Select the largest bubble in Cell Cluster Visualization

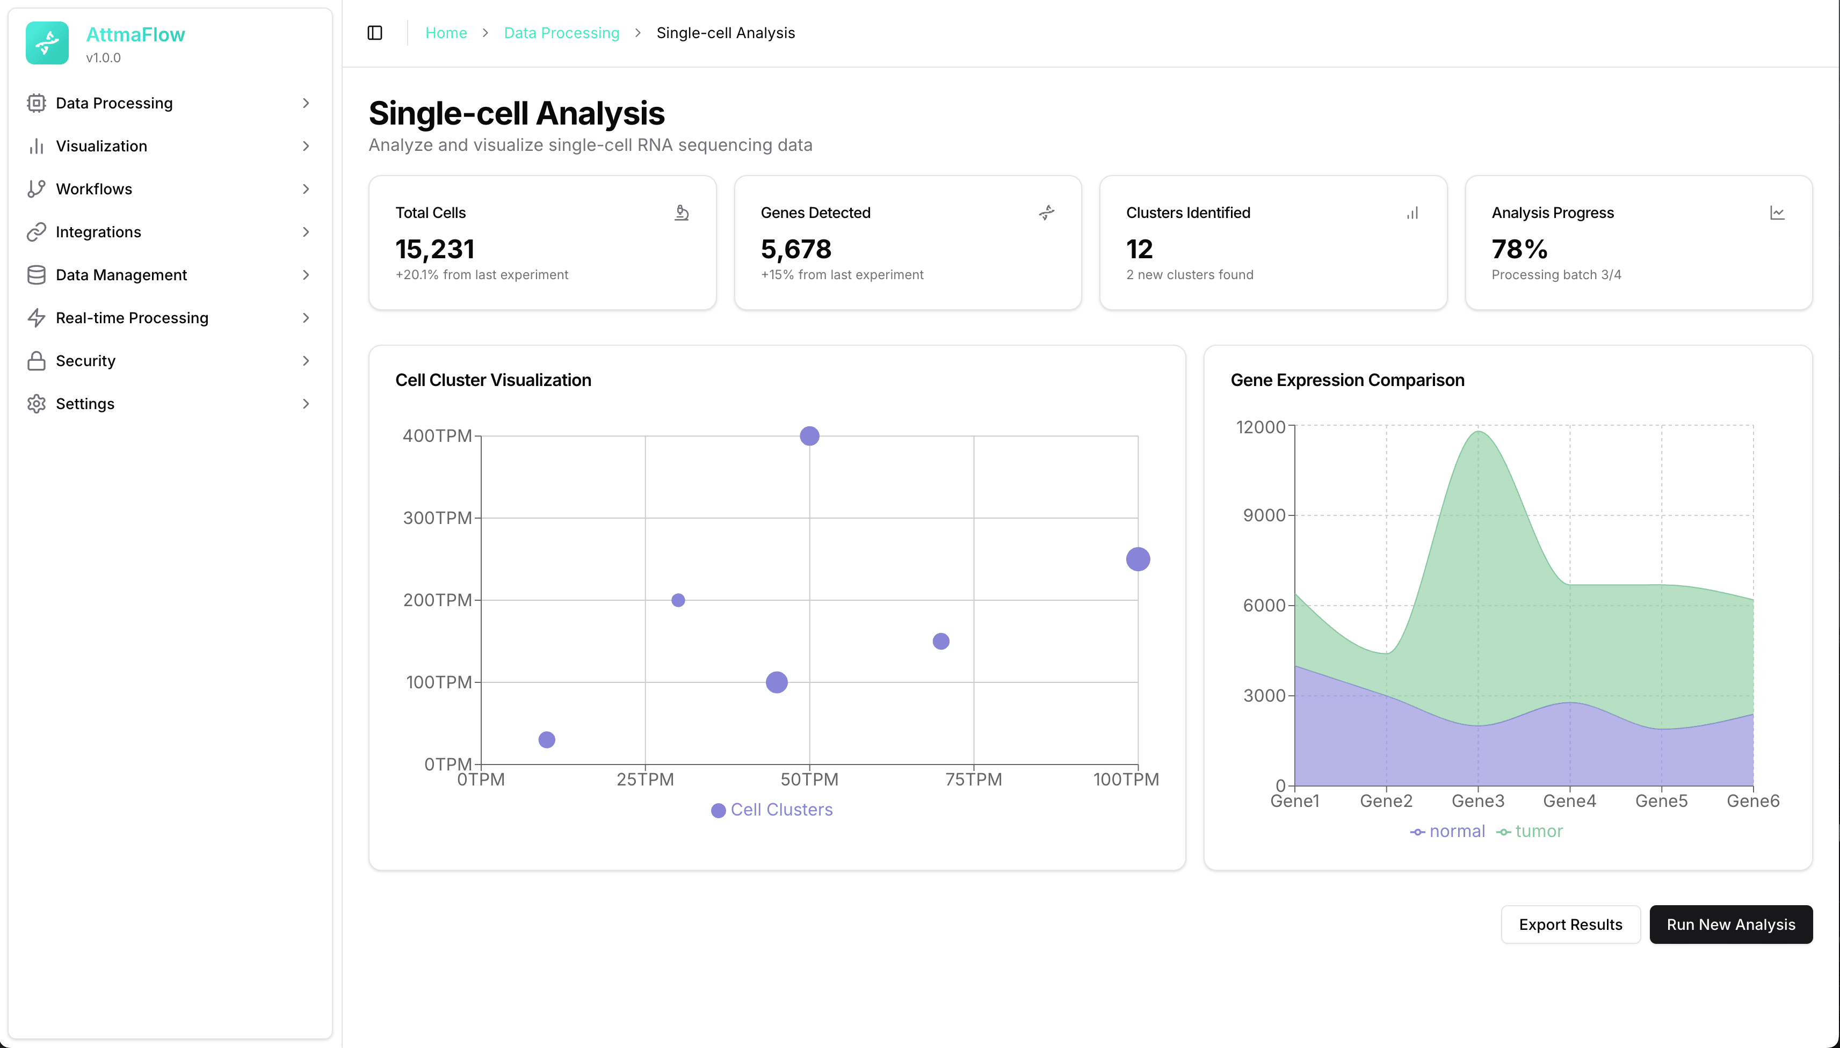tap(1138, 558)
